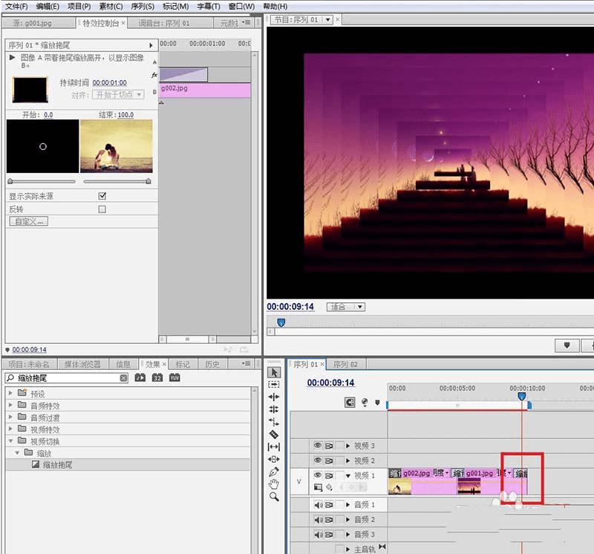Enable the 反转 checkbox
Viewport: 594px width, 554px height.
click(x=102, y=209)
